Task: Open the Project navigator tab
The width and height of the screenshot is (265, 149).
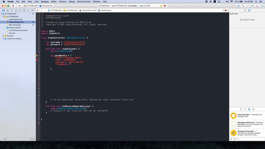Action: click(x=3, y=10)
